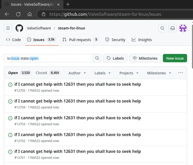
Task: Click author 1766522 on issue #12701
Action: 34,158
